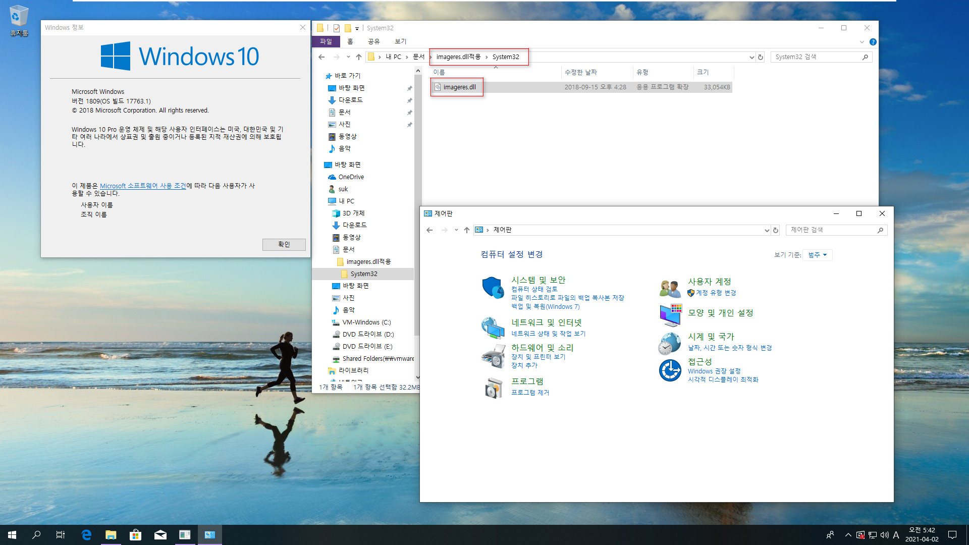Click imageres.dll적용 breadcrumb in address bar
The height and width of the screenshot is (545, 969).
click(458, 57)
